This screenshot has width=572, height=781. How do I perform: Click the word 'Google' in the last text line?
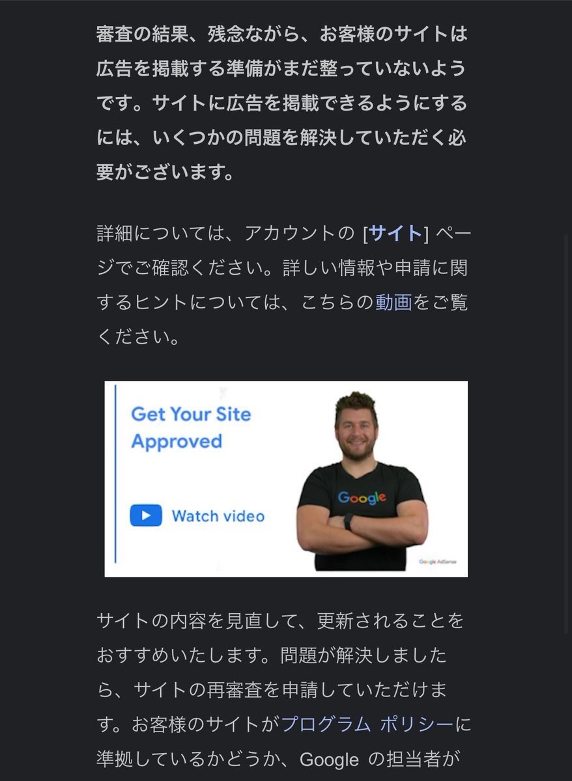pos(329,760)
